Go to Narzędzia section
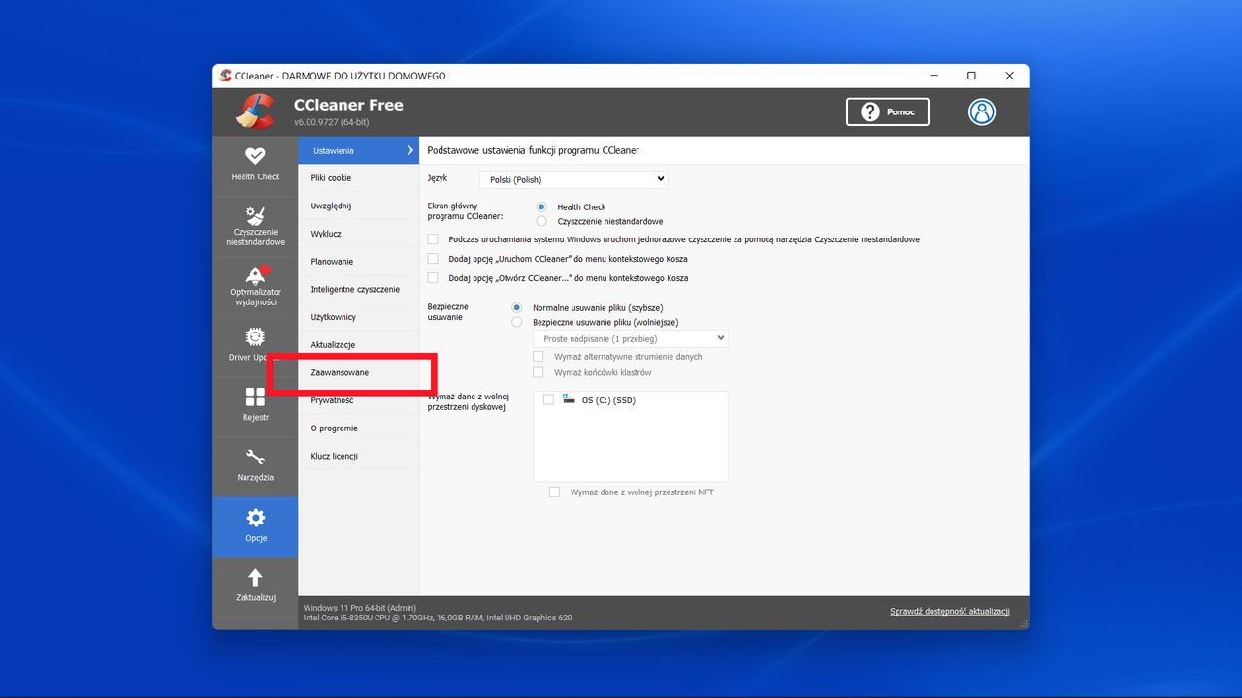The width and height of the screenshot is (1242, 698). coord(255,466)
